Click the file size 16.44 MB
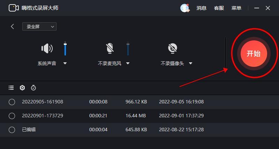The width and height of the screenshot is (279, 149). pos(136,116)
